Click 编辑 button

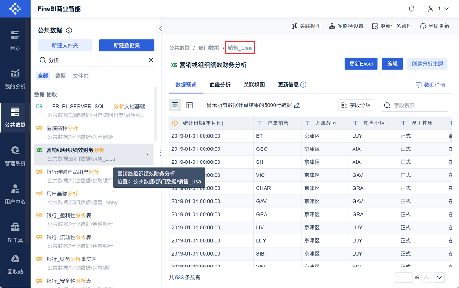coord(393,64)
